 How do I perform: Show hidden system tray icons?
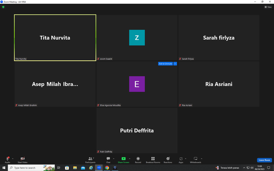coord(244,168)
